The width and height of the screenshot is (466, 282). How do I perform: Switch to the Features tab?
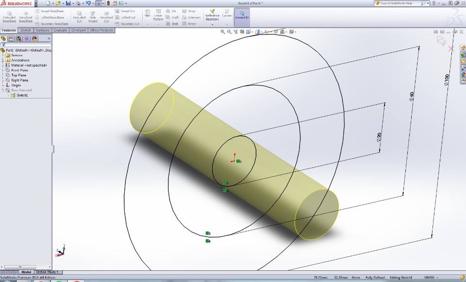pyautogui.click(x=9, y=30)
